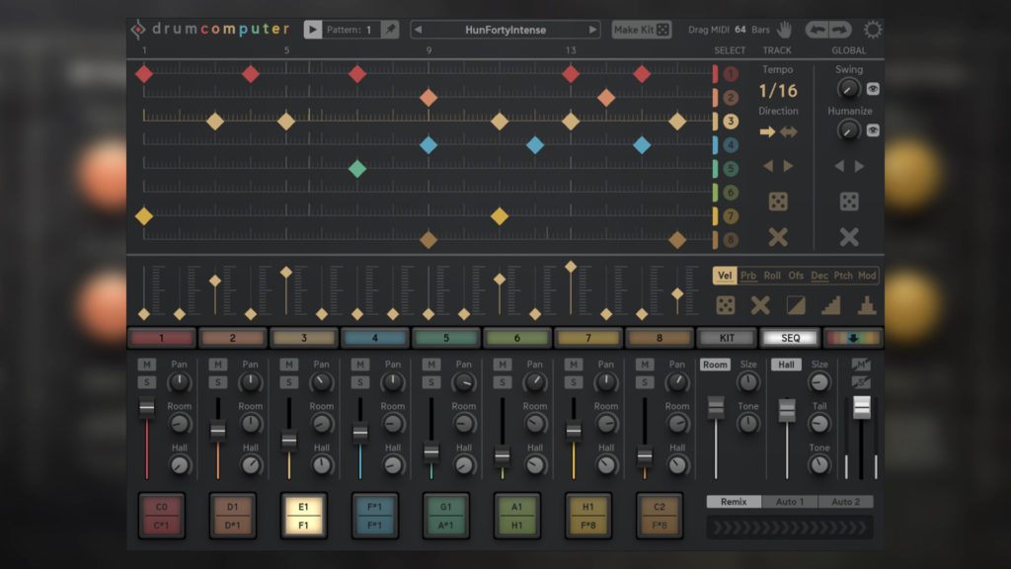This screenshot has width=1011, height=569.
Task: Open the SEQ view
Action: click(790, 338)
